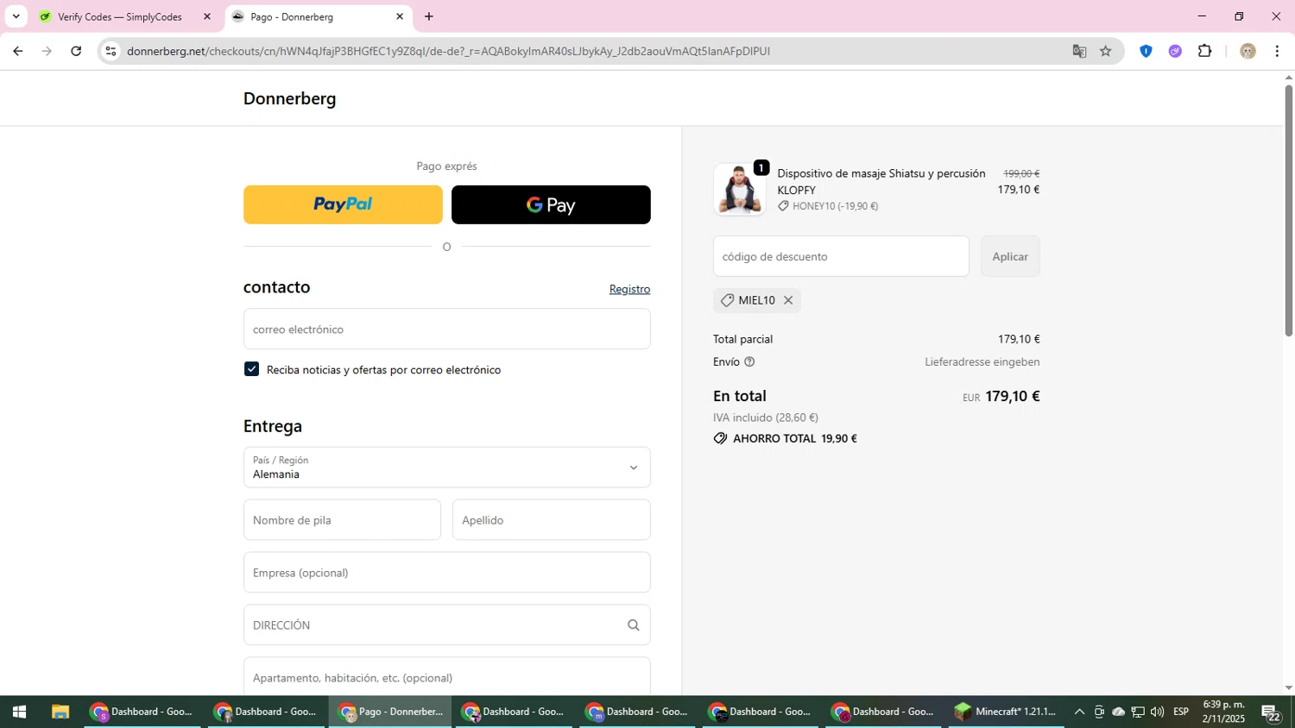Image resolution: width=1295 pixels, height=728 pixels.
Task: Click the Donnerberg store logo
Action: click(290, 98)
